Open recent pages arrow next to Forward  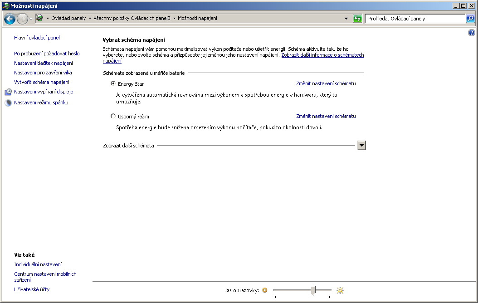coord(31,19)
